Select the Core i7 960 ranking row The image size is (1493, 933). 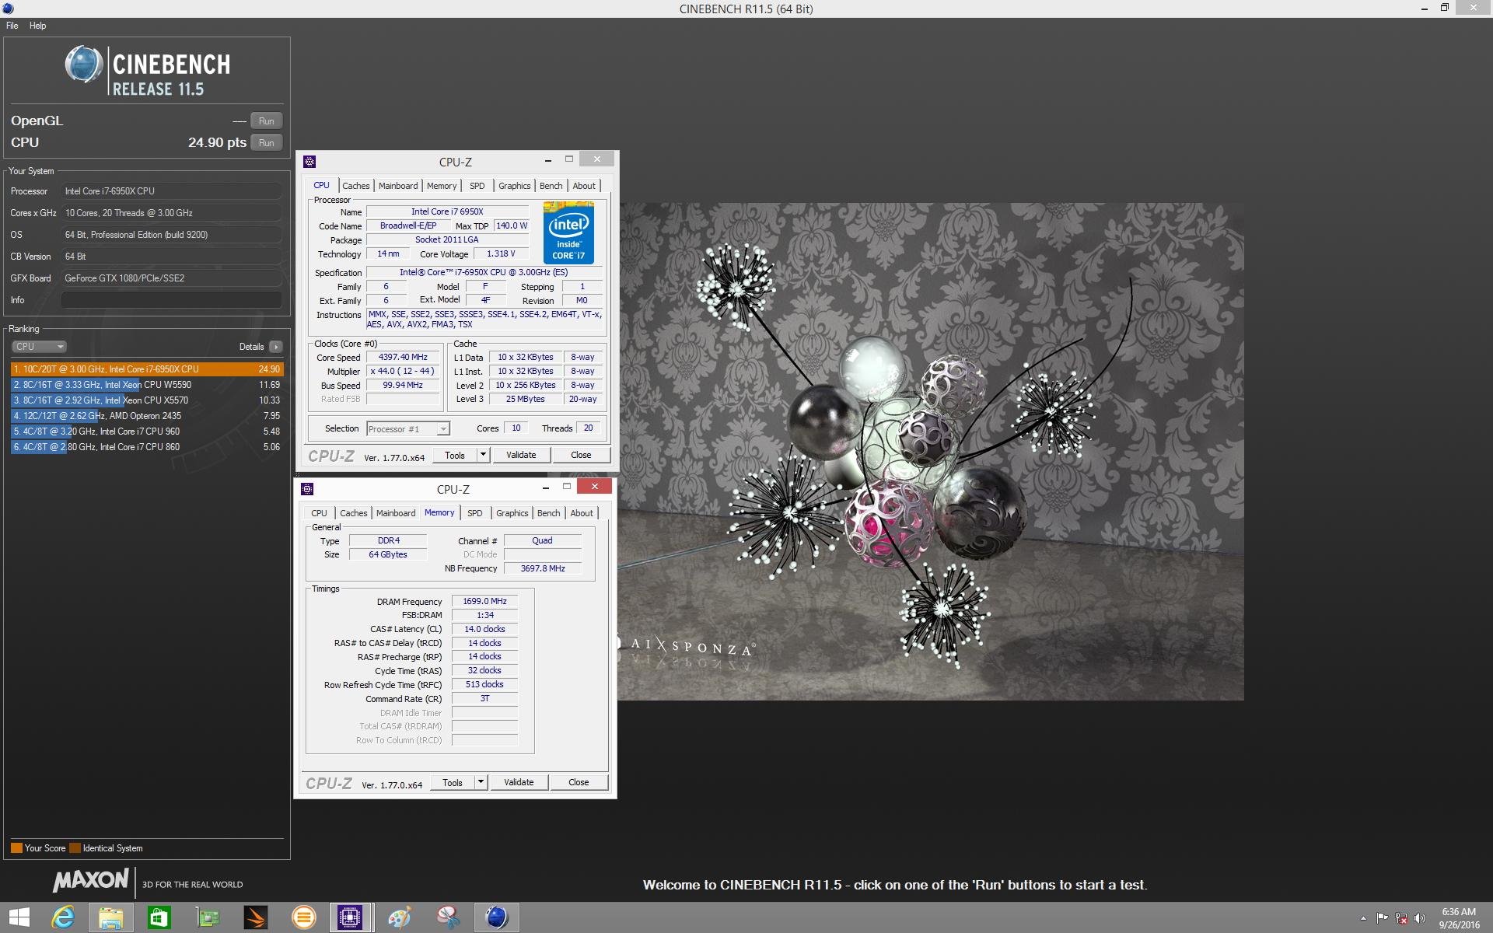[x=146, y=432]
